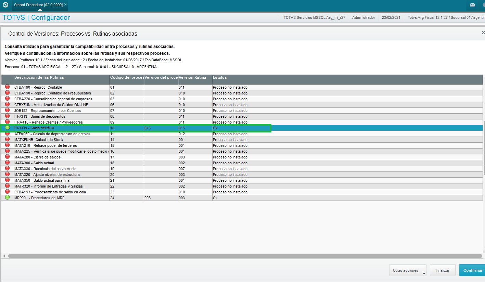The width and height of the screenshot is (485, 282).
Task: Open the Otras acciones dropdown
Action: (408, 270)
